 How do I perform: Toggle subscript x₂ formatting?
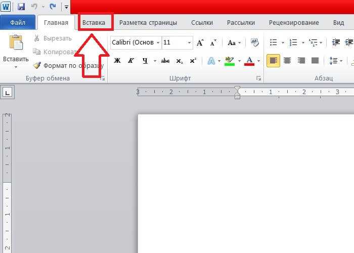180,61
